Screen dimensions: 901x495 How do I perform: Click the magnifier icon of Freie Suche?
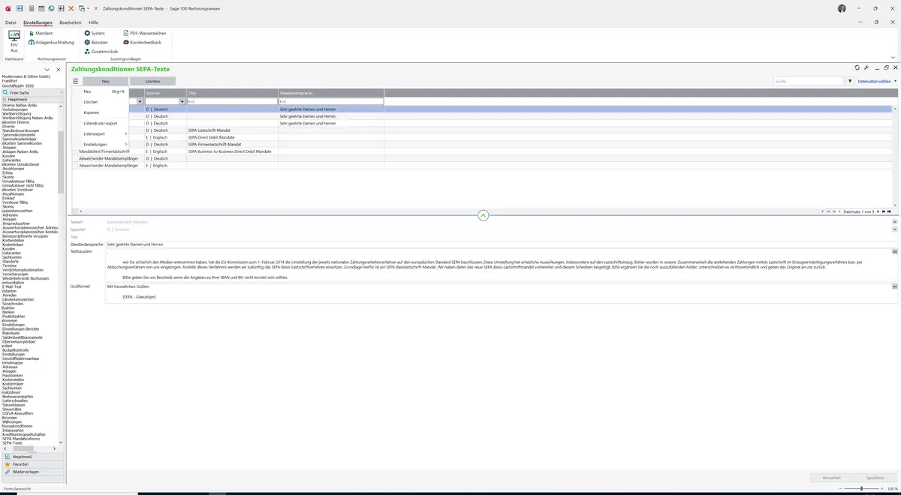(x=7, y=93)
